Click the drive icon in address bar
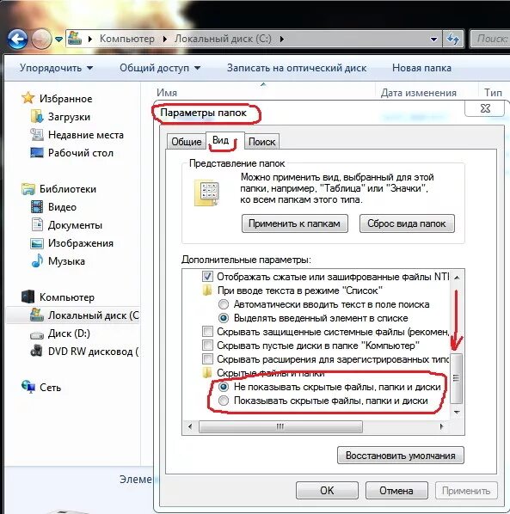 pos(75,39)
